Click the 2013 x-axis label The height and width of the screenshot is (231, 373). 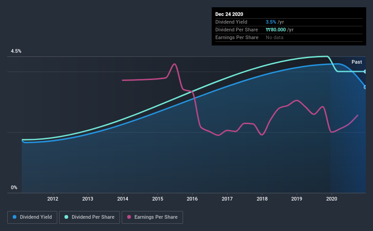pos(88,199)
